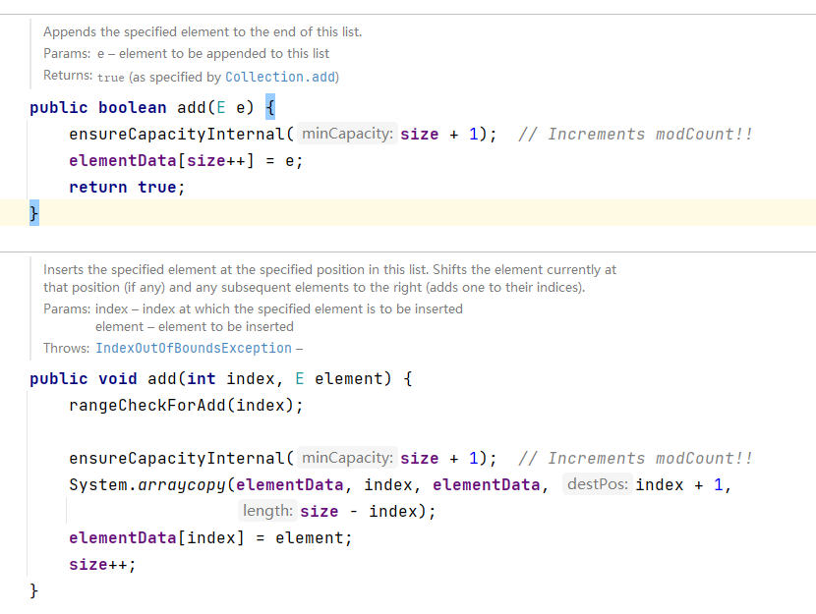Click the 'size++;' statement
The image size is (816, 614).
102,564
